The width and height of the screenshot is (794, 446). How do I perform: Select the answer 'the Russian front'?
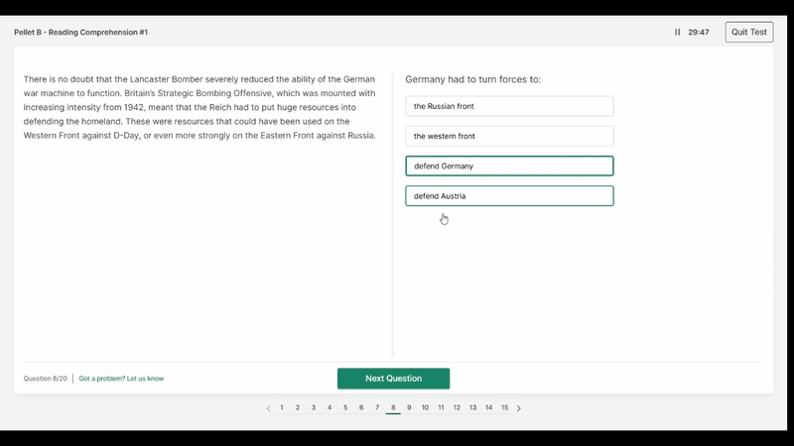[509, 106]
